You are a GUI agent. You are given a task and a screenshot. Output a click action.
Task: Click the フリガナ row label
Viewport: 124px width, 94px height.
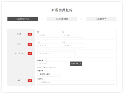click(19, 44)
